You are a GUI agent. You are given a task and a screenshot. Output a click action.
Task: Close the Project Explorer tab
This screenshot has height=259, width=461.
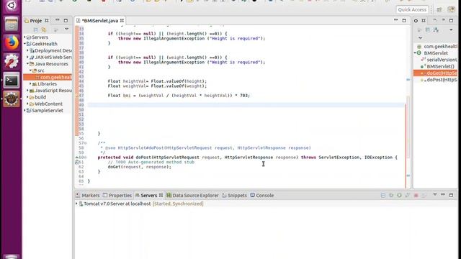pyautogui.click(x=47, y=21)
